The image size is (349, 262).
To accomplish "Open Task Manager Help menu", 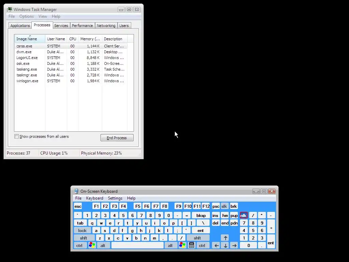I will [x=56, y=16].
